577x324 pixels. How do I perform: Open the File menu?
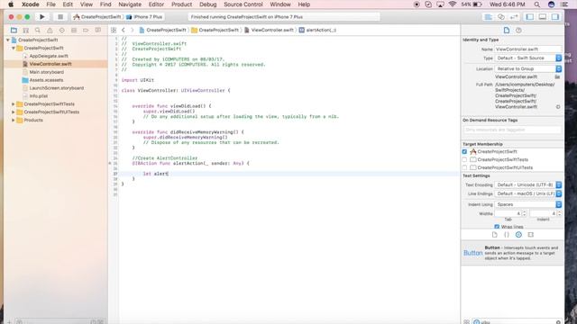point(50,4)
